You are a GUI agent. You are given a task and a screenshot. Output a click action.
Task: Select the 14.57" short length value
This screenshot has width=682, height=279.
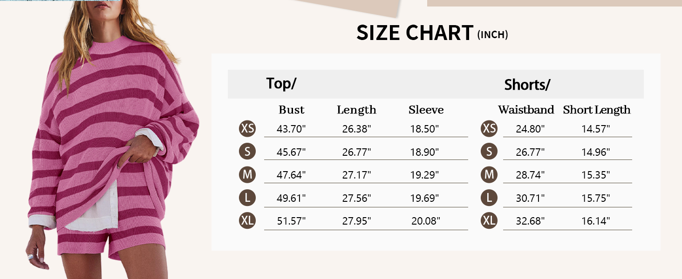(x=595, y=129)
